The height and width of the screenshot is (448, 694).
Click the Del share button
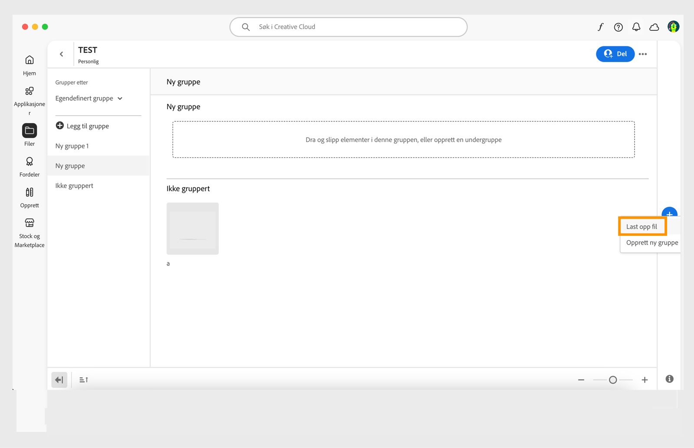click(615, 54)
